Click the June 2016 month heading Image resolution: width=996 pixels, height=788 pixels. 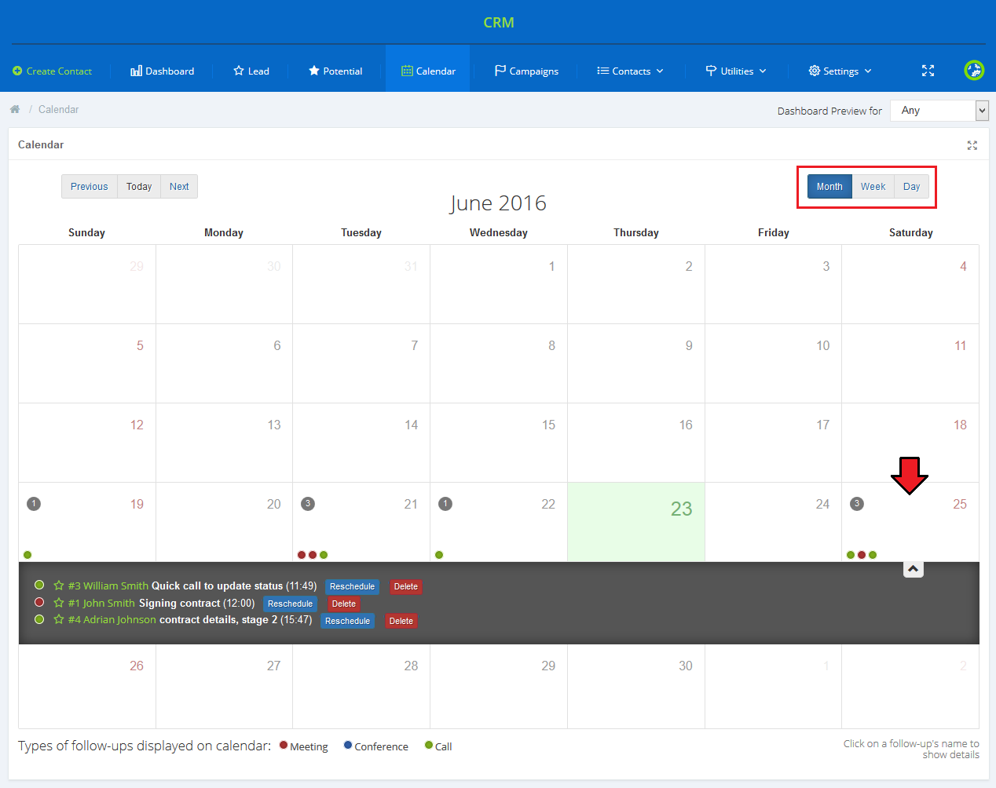coord(498,203)
